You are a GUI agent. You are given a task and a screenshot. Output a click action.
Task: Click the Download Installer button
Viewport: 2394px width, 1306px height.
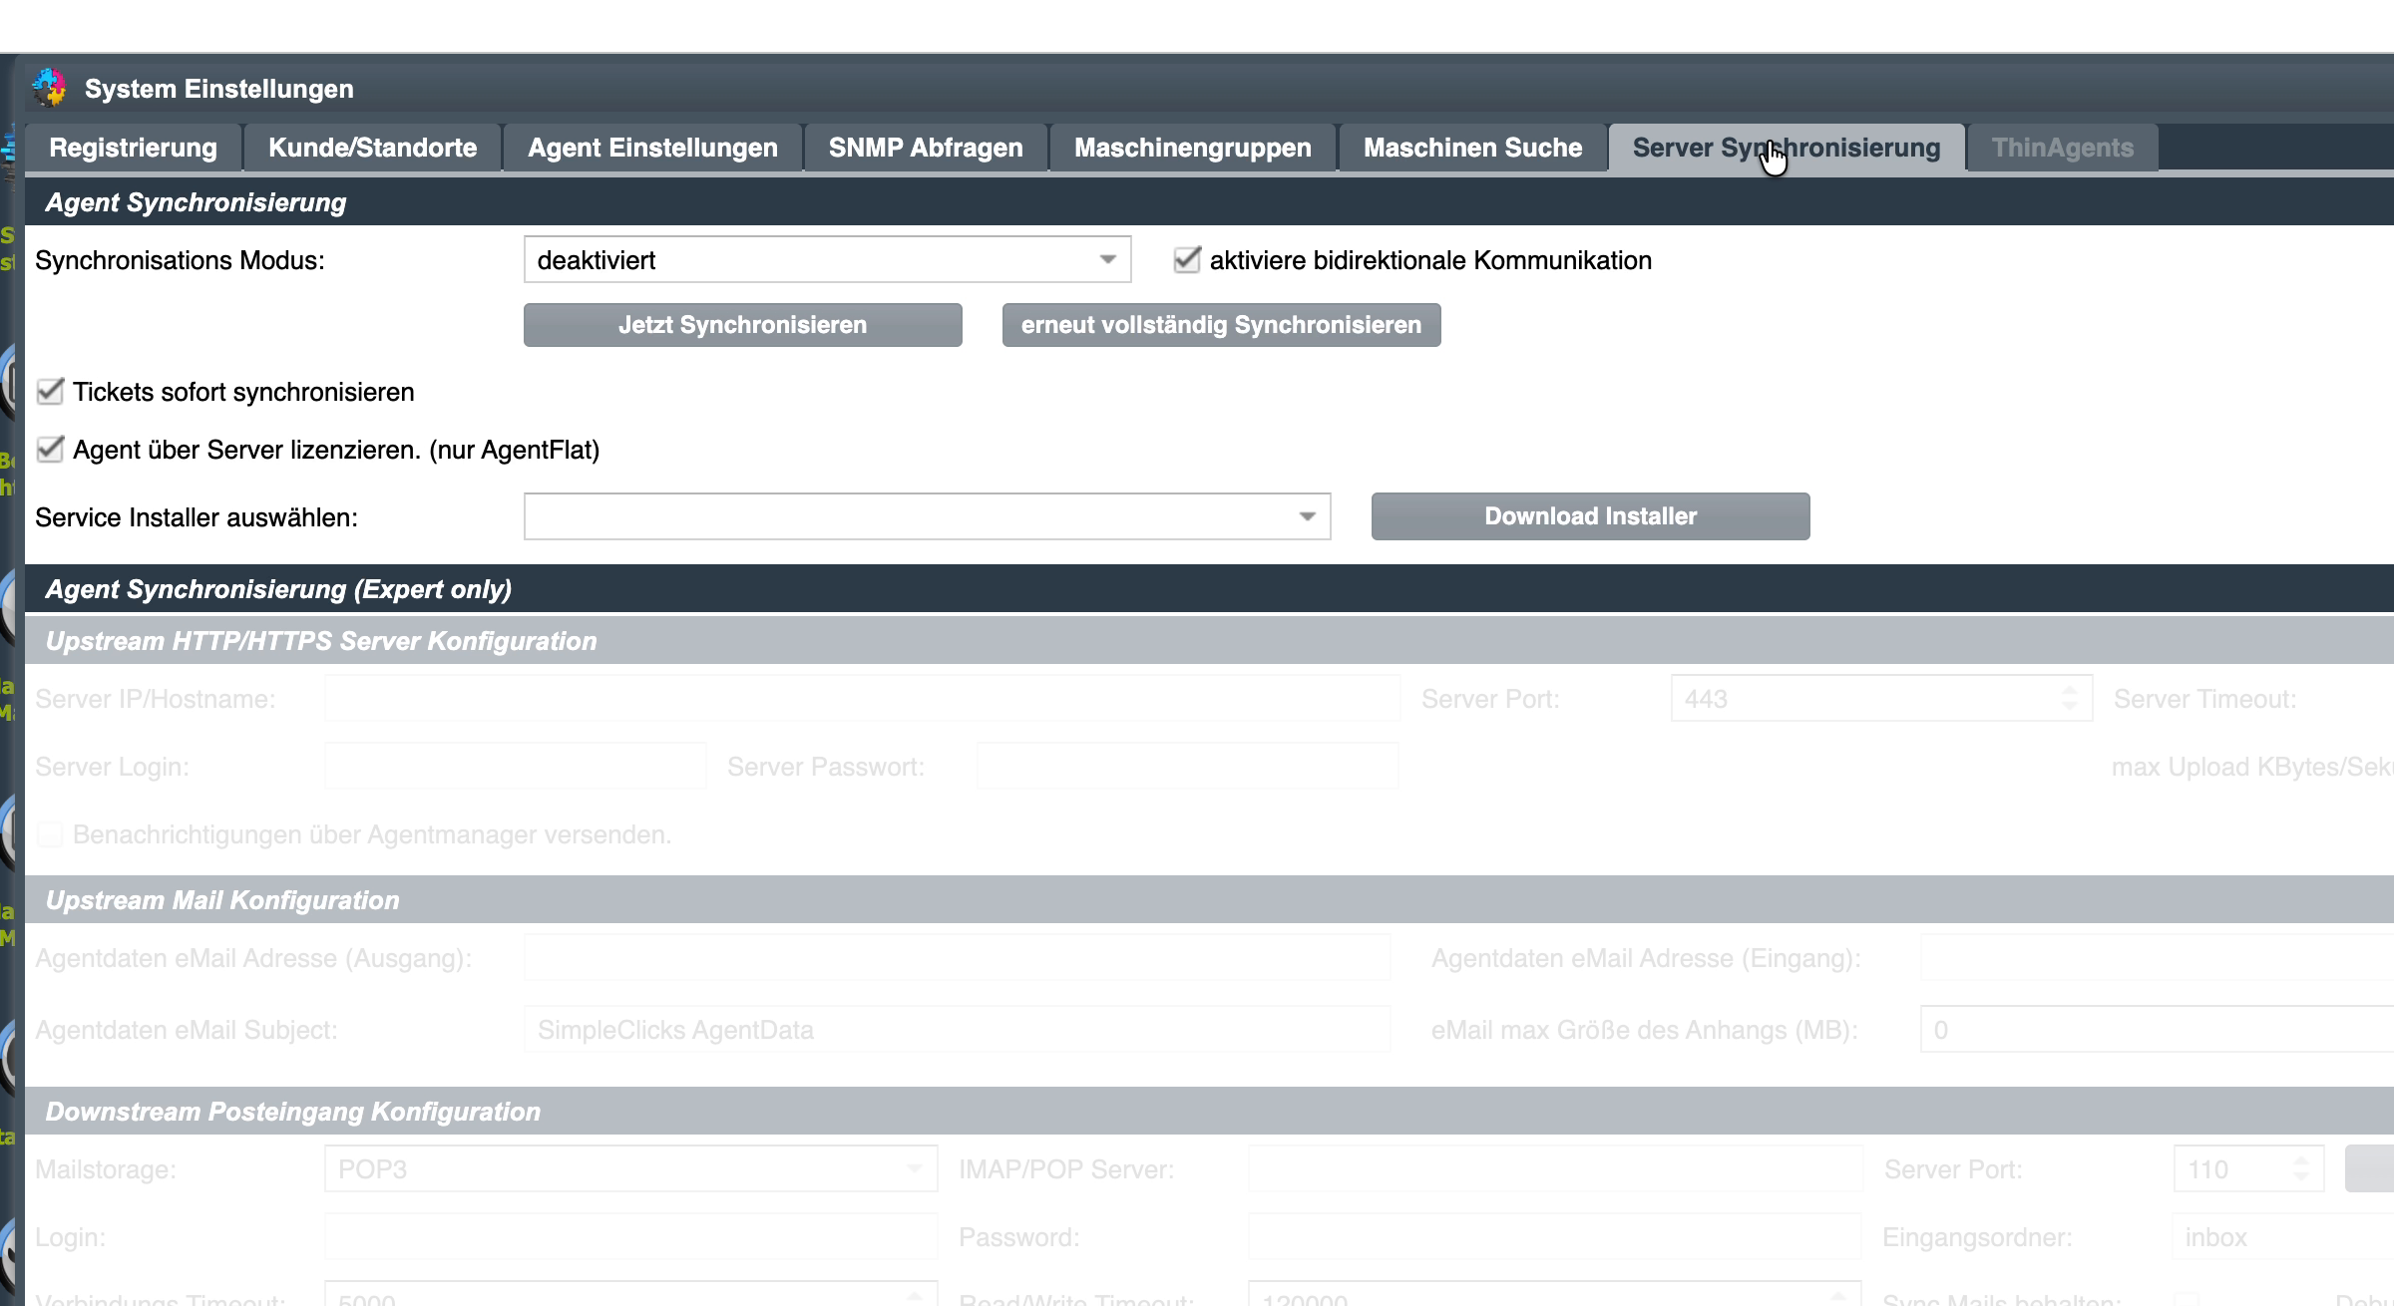click(x=1591, y=516)
